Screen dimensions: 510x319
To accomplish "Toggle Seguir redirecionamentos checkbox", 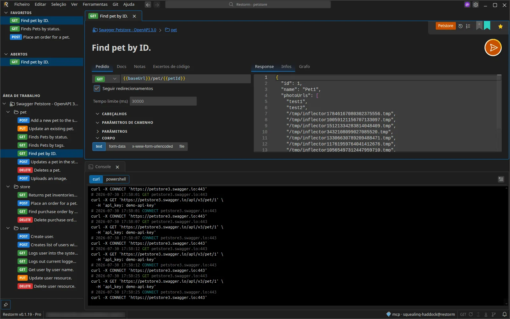I will click(x=97, y=88).
